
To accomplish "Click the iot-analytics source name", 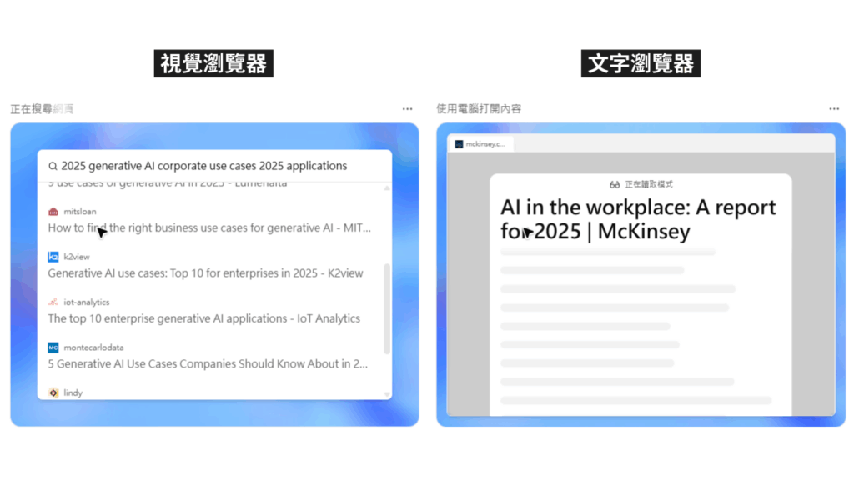I will 87,302.
